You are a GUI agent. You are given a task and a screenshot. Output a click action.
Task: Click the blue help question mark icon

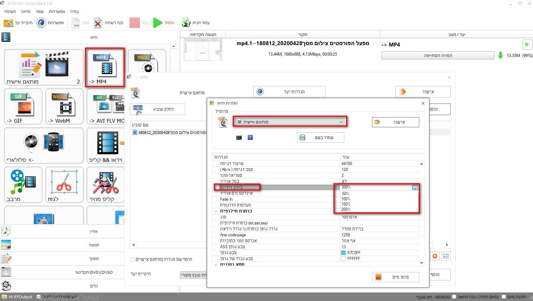tap(250, 137)
